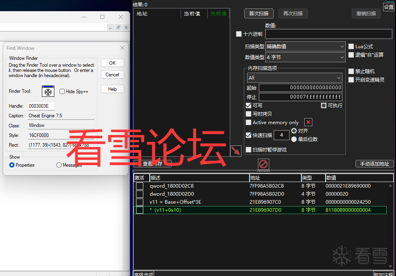Screen dimensions: 396x276
Task: Click the 高级选项 advanced options button
Action: point(143,274)
